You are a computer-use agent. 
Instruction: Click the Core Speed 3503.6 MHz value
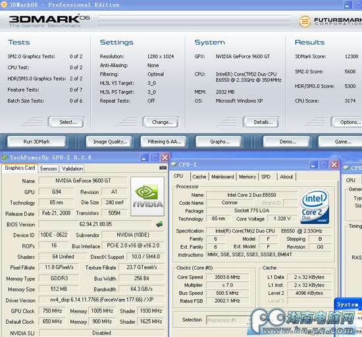(x=228, y=277)
